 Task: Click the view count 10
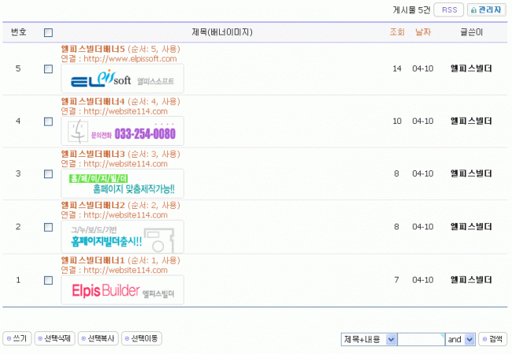tap(397, 121)
